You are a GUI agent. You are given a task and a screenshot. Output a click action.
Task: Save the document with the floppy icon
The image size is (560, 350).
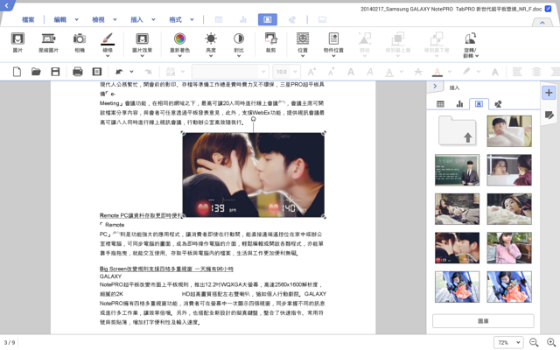pos(55,72)
